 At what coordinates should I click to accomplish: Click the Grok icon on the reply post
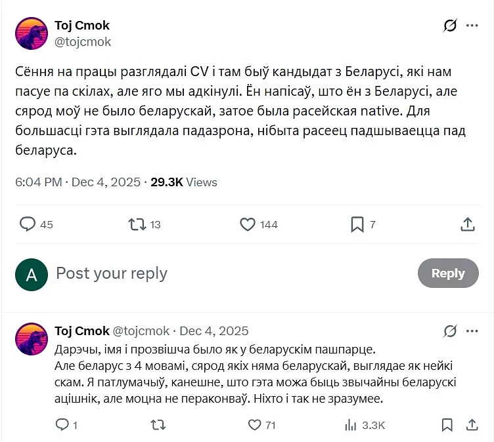coord(450,331)
